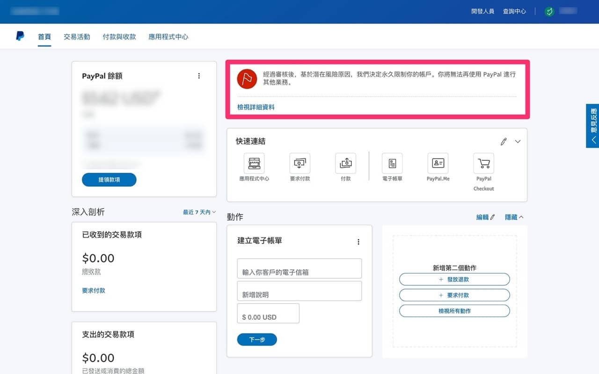Click the 編輯 link beside 動作
Viewport: 599px width, 374px height.
(485, 217)
